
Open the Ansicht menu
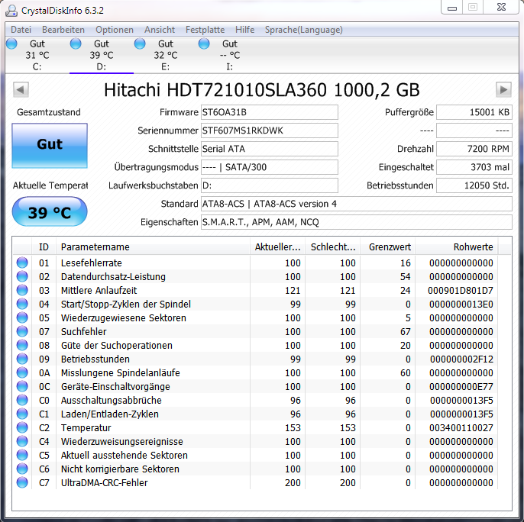pos(160,30)
